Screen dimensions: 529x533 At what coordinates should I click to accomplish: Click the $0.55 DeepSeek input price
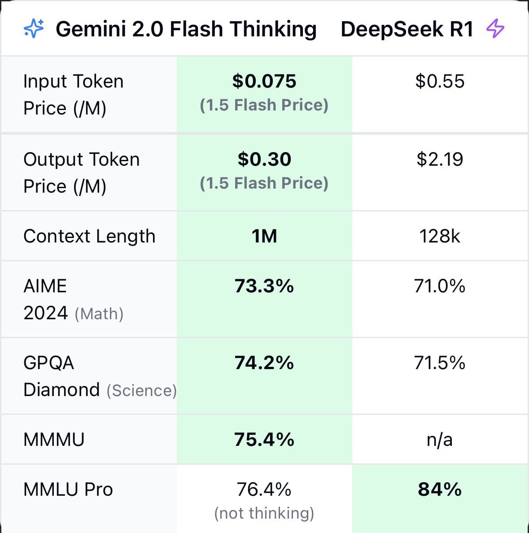click(440, 82)
